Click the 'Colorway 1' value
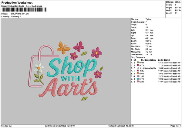The height and width of the screenshot is (128, 182). coord(16,17)
